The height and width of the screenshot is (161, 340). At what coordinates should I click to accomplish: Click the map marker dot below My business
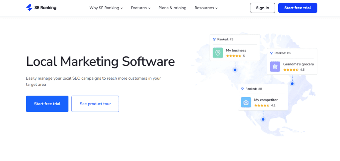click(x=235, y=70)
